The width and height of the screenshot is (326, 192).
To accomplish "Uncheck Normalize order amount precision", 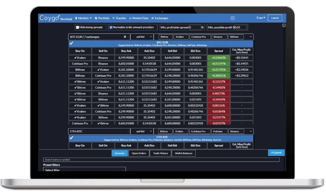I will pos(111,27).
